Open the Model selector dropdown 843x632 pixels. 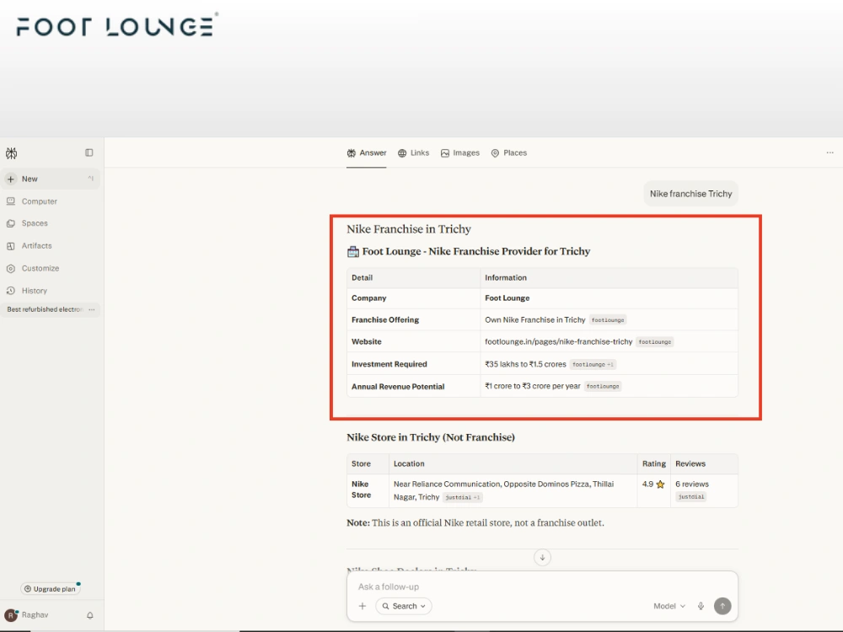pyautogui.click(x=669, y=606)
